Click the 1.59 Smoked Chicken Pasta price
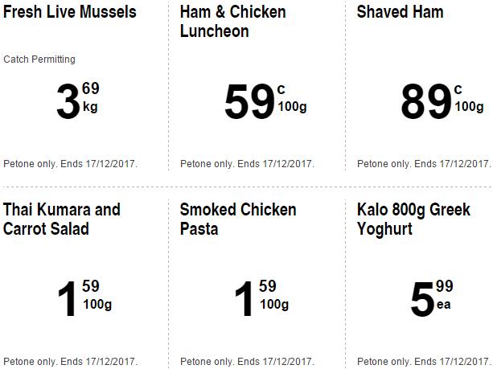The width and height of the screenshot is (493, 369). pyautogui.click(x=260, y=297)
